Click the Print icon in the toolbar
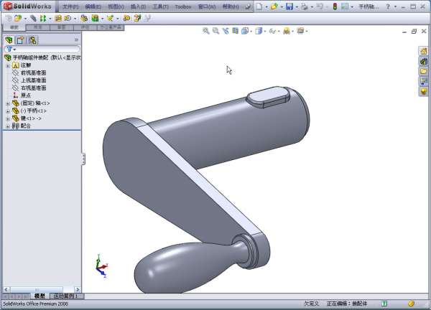The width and height of the screenshot is (431, 310). [x=305, y=6]
